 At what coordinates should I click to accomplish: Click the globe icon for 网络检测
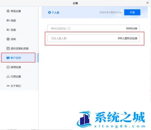pos(8,67)
